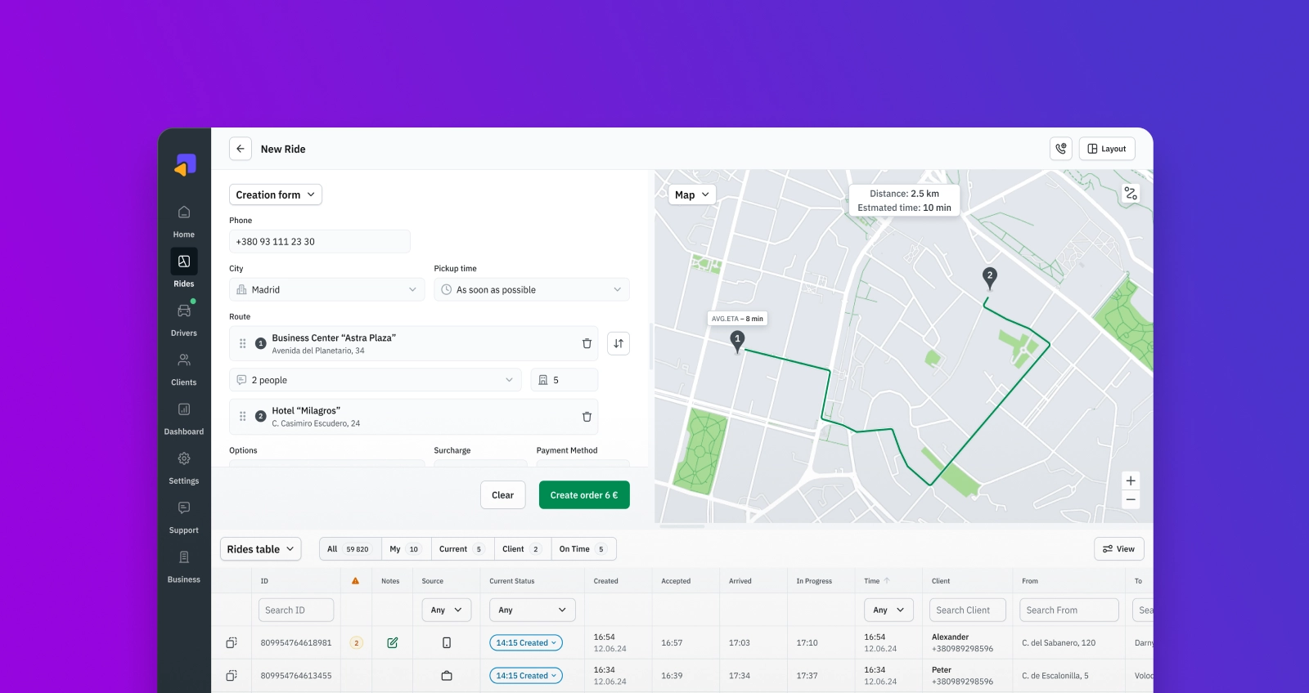
Task: Click client name Alexander
Action: point(950,637)
